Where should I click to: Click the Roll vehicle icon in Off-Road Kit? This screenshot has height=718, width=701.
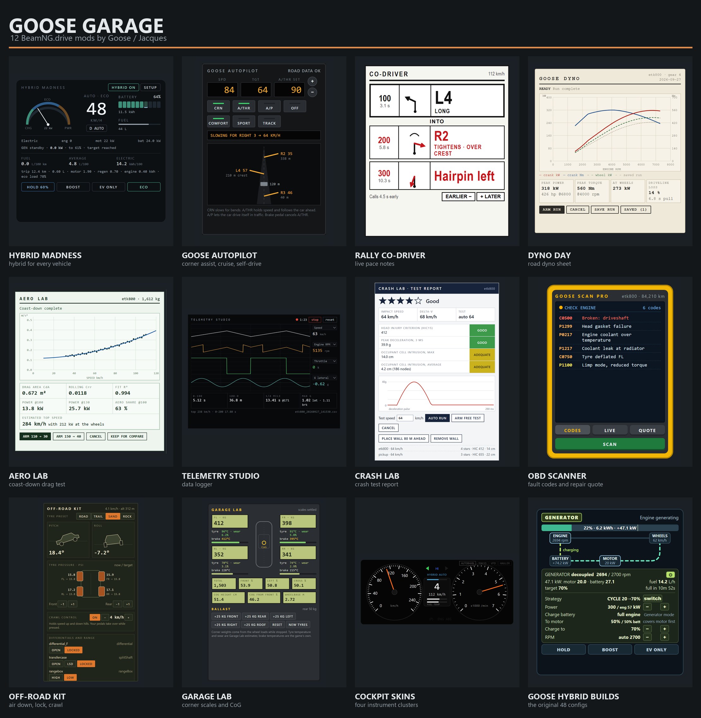[x=114, y=540]
